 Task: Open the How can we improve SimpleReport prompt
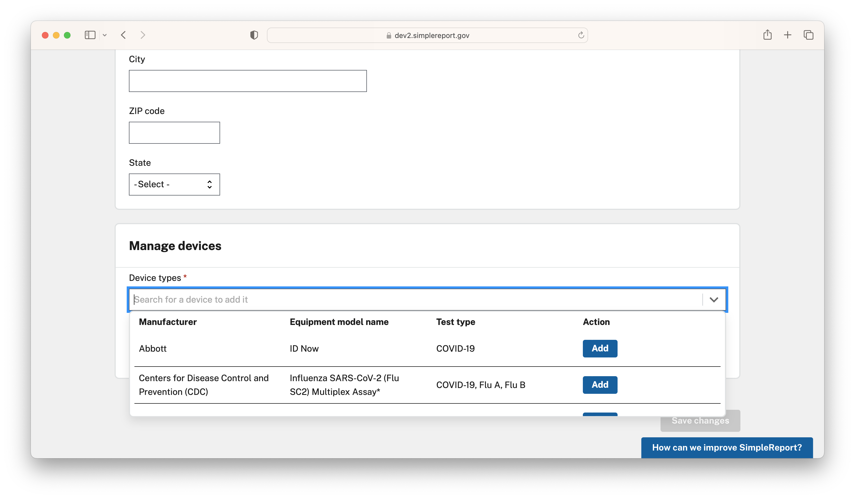click(x=727, y=448)
